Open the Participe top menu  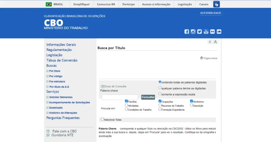[128, 4]
